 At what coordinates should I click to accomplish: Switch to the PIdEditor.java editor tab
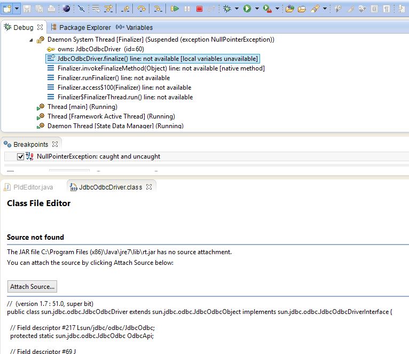click(29, 187)
